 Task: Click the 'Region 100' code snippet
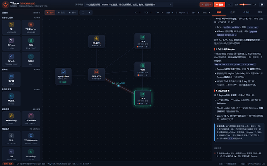pyautogui.click(x=235, y=64)
